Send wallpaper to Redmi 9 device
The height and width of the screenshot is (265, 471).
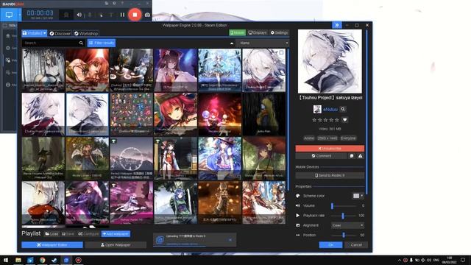[x=330, y=175]
